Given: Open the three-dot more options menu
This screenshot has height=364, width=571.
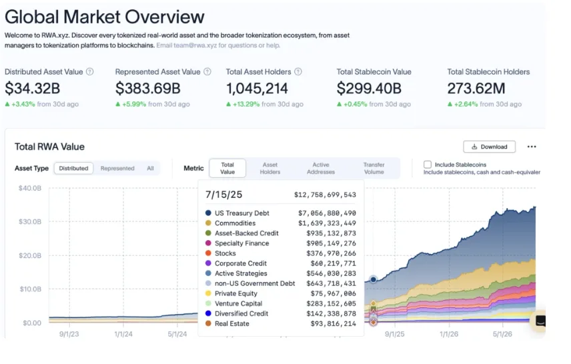Looking at the screenshot, I should tap(532, 147).
